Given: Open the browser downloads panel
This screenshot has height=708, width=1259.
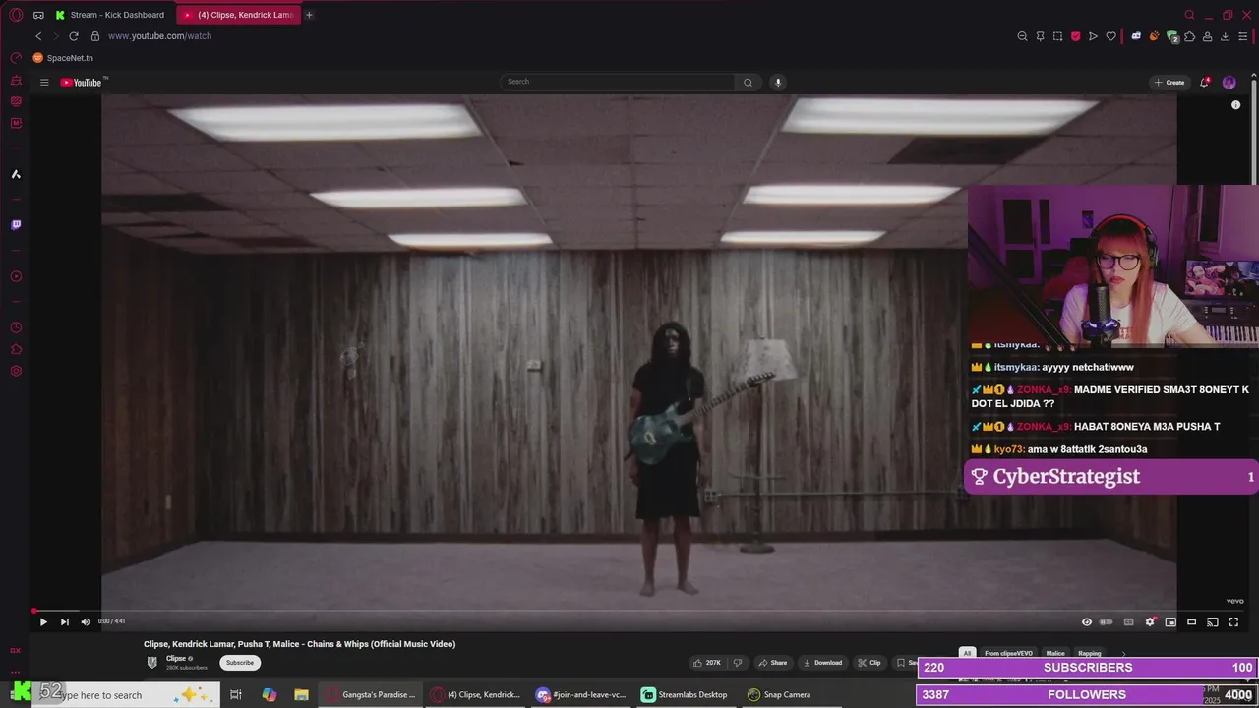Looking at the screenshot, I should pyautogui.click(x=1226, y=36).
